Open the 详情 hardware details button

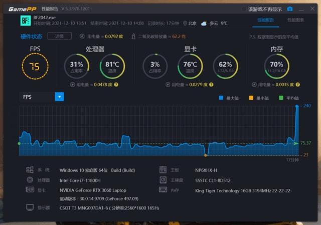click(59, 36)
